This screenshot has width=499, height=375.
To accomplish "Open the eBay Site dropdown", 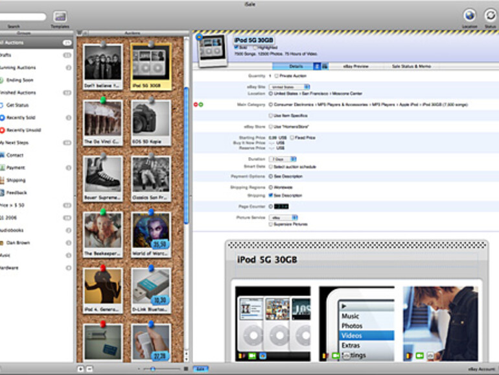I will pyautogui.click(x=289, y=87).
